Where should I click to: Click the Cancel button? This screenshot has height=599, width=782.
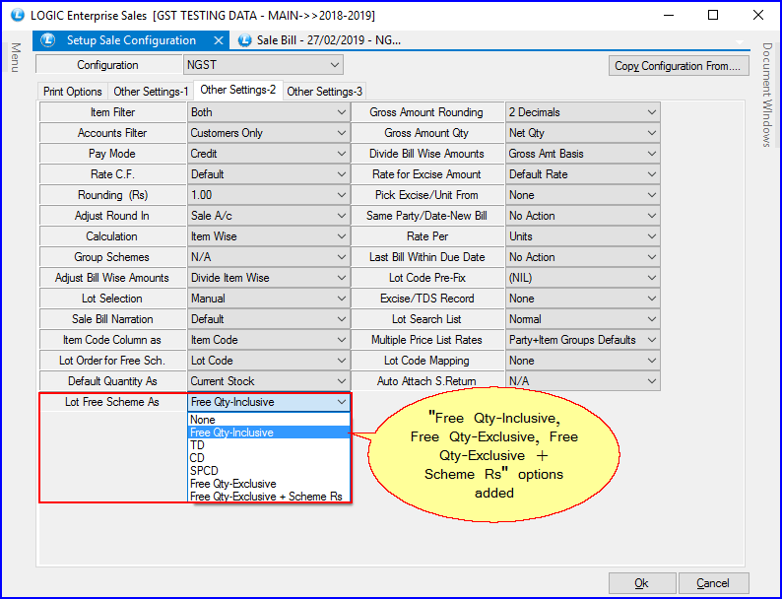click(x=713, y=583)
